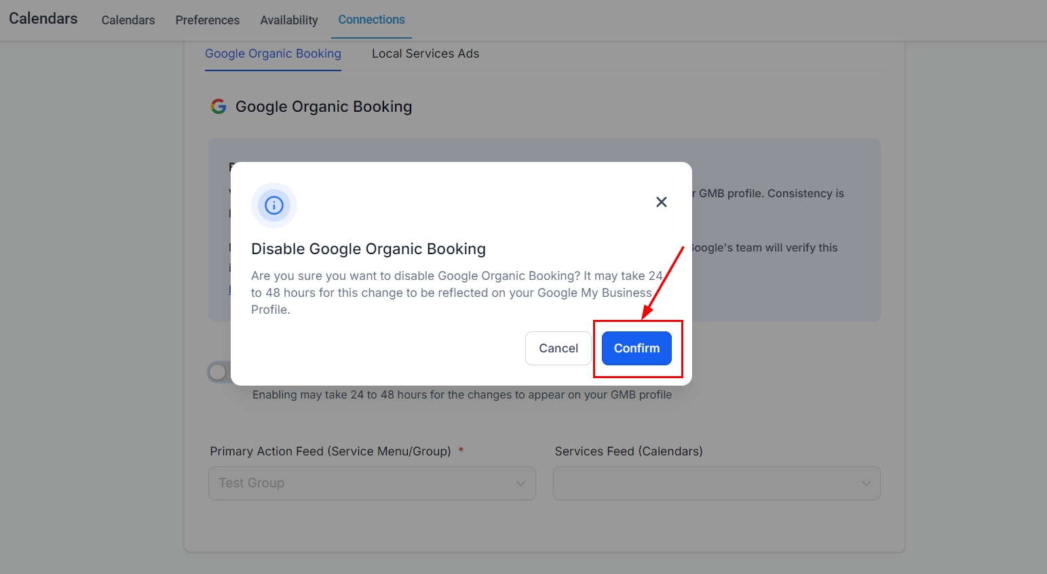Click the empty Services Feed (Calendars) field
This screenshot has height=574, width=1047.
pos(706,483)
